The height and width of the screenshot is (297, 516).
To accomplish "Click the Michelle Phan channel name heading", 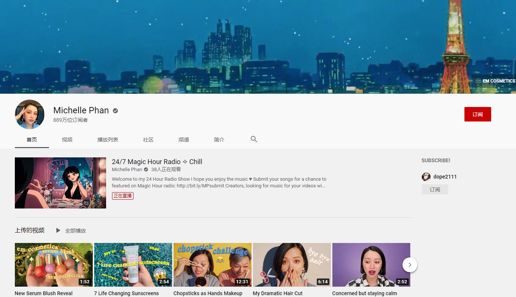I will (x=81, y=110).
